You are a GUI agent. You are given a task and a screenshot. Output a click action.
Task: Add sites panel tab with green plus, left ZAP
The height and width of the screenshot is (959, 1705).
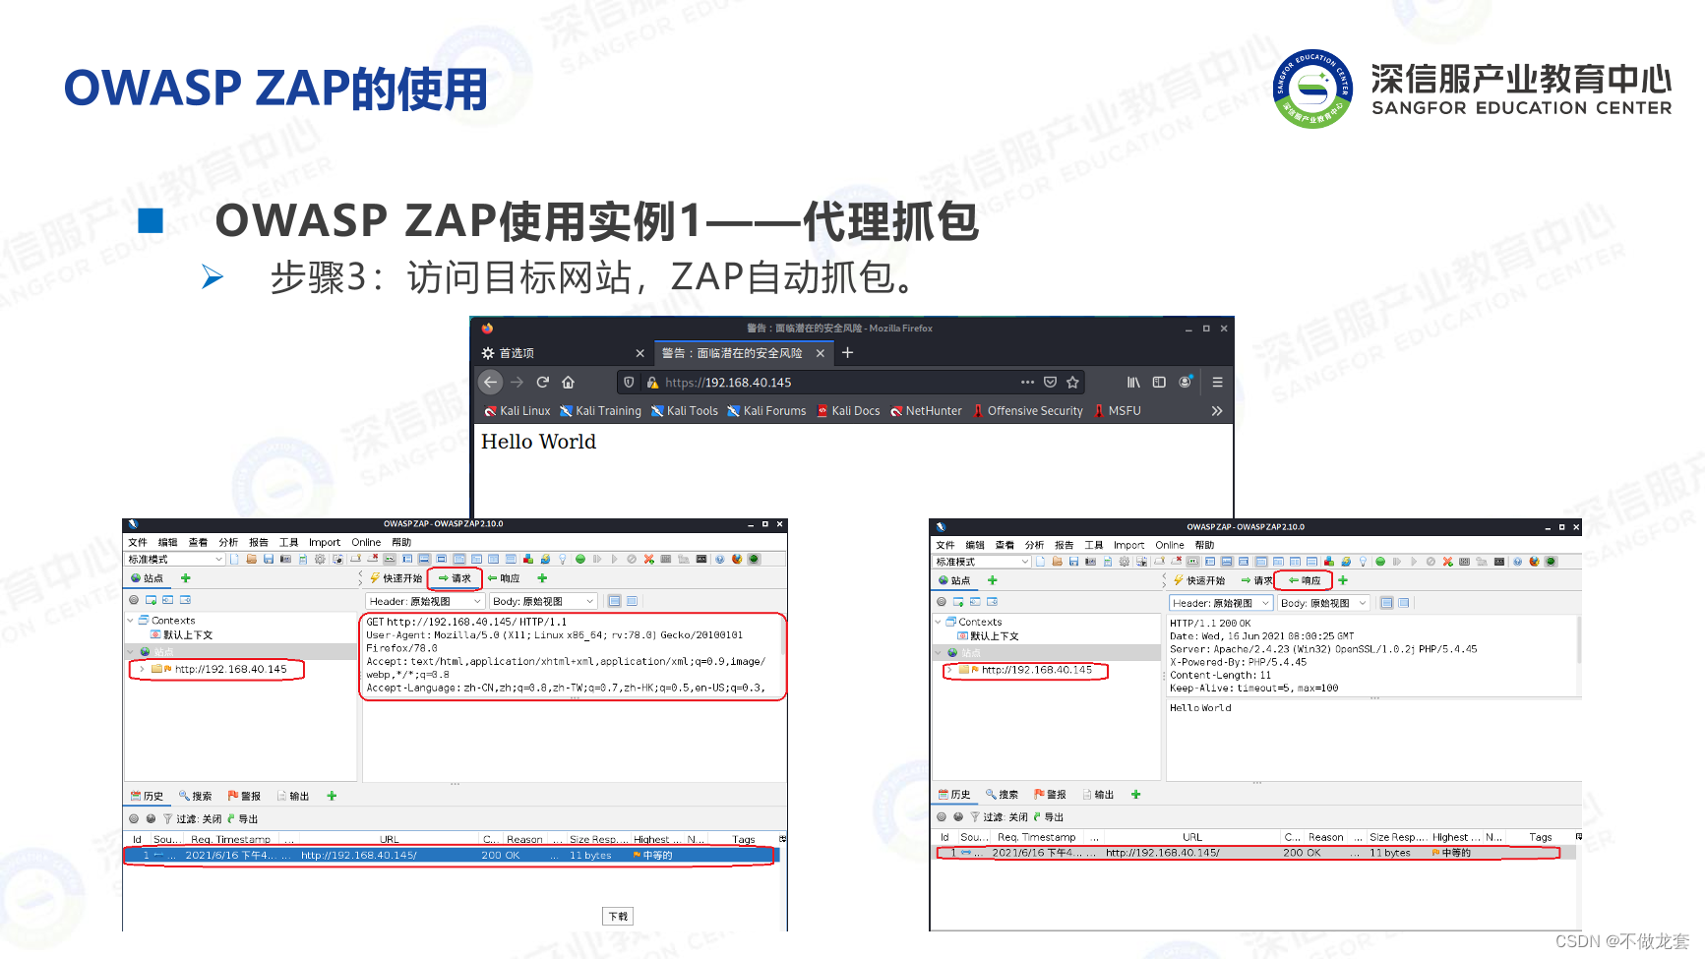pos(185,578)
